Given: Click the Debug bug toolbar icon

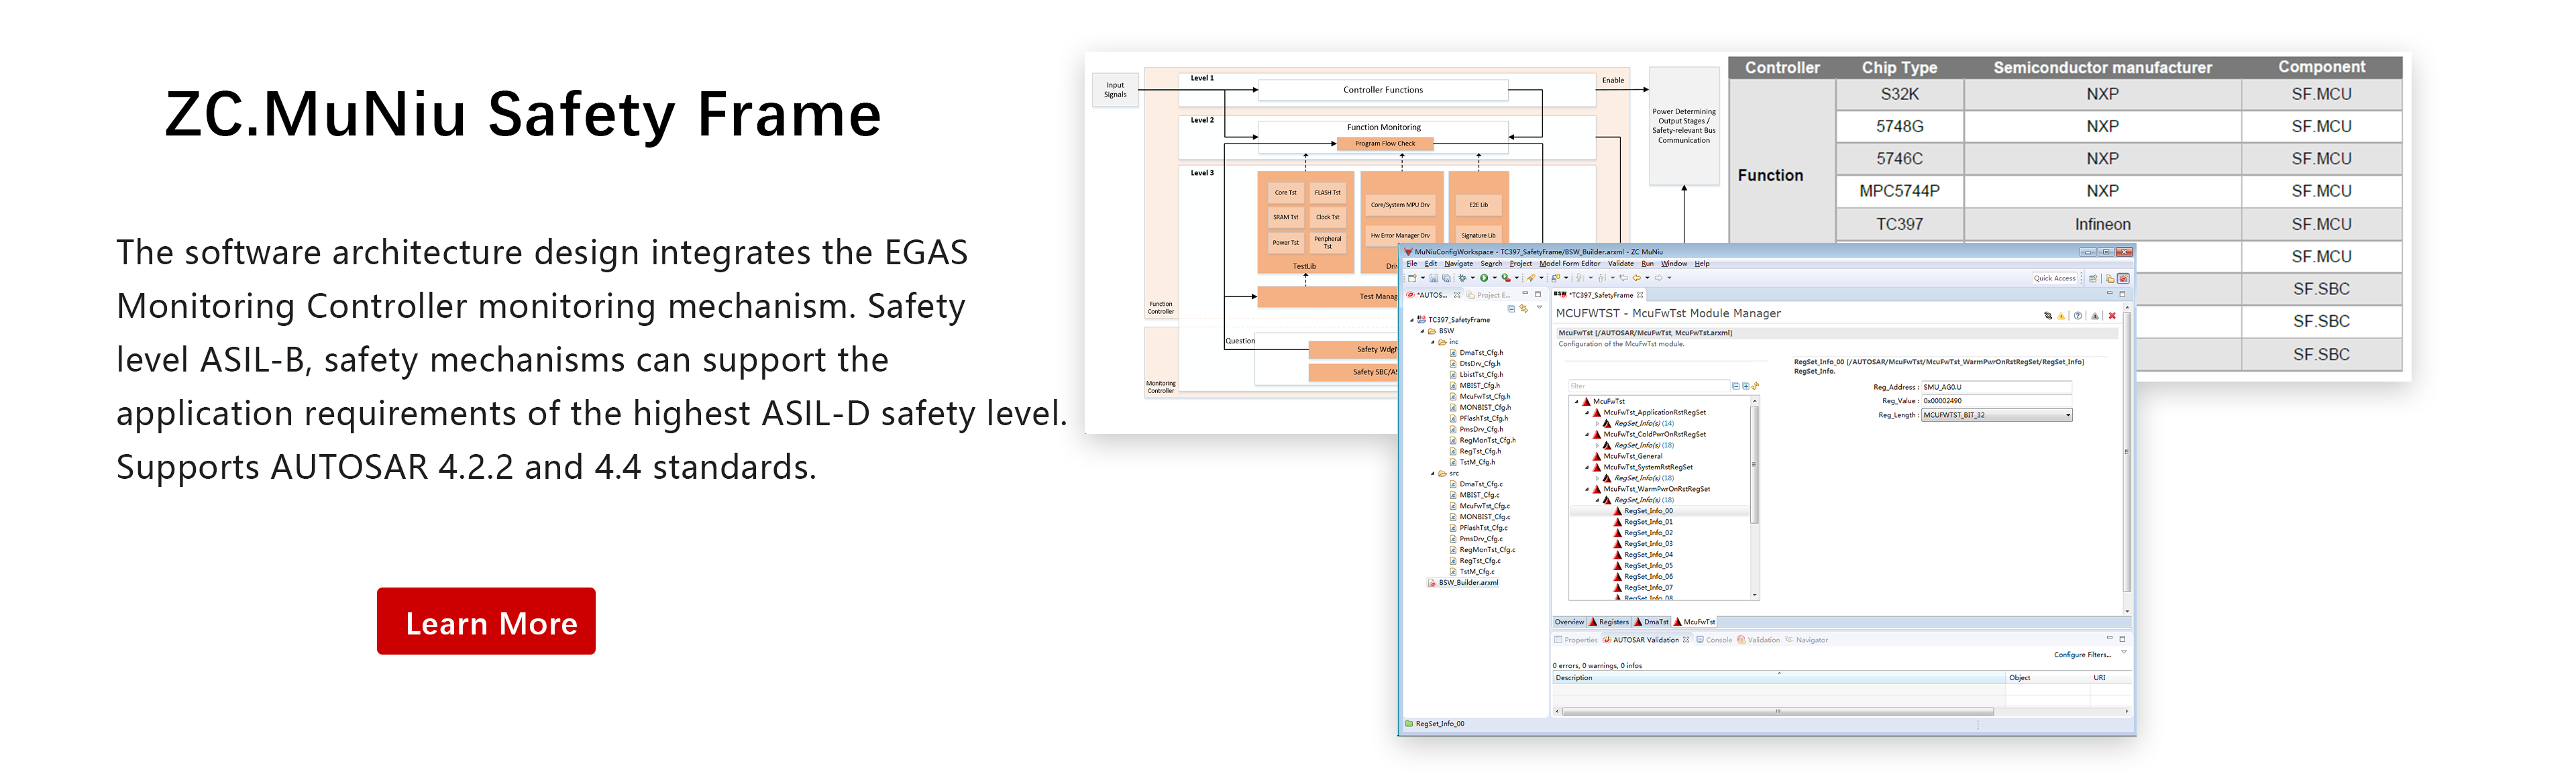Looking at the screenshot, I should tap(1463, 278).
